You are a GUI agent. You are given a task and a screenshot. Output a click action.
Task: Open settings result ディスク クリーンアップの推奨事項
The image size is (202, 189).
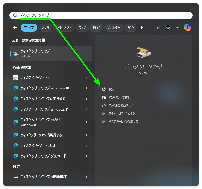tap(44, 177)
